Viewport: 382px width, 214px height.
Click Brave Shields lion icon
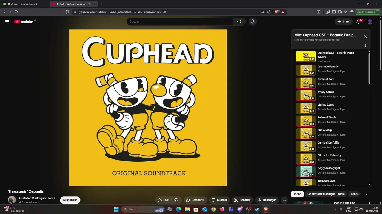tap(276, 12)
